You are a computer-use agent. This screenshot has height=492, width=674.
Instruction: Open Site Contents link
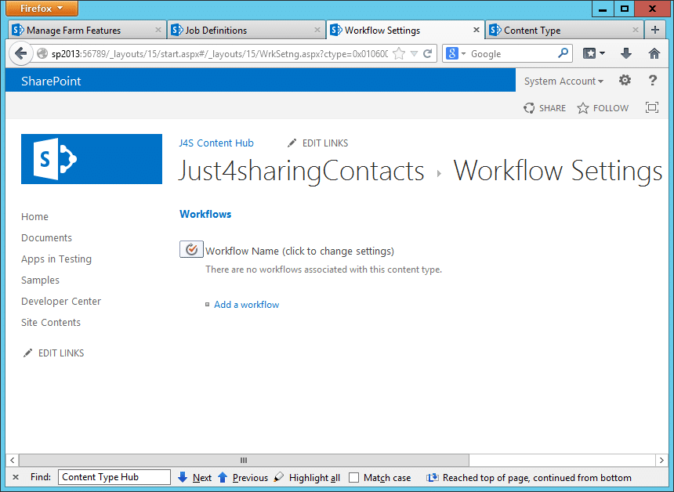click(51, 322)
